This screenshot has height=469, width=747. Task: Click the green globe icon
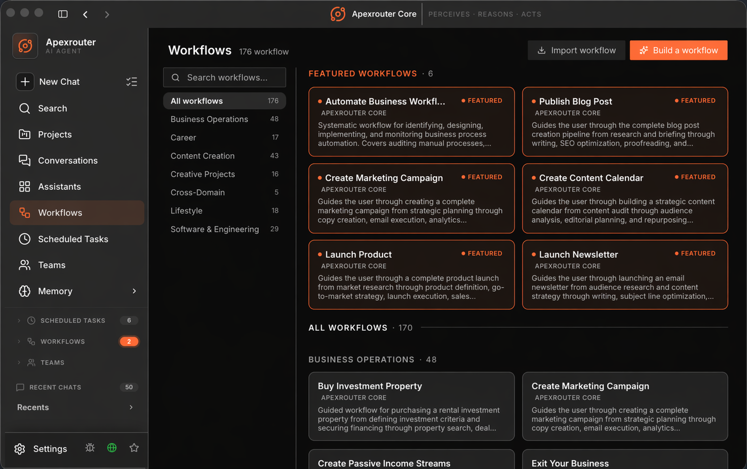(112, 448)
